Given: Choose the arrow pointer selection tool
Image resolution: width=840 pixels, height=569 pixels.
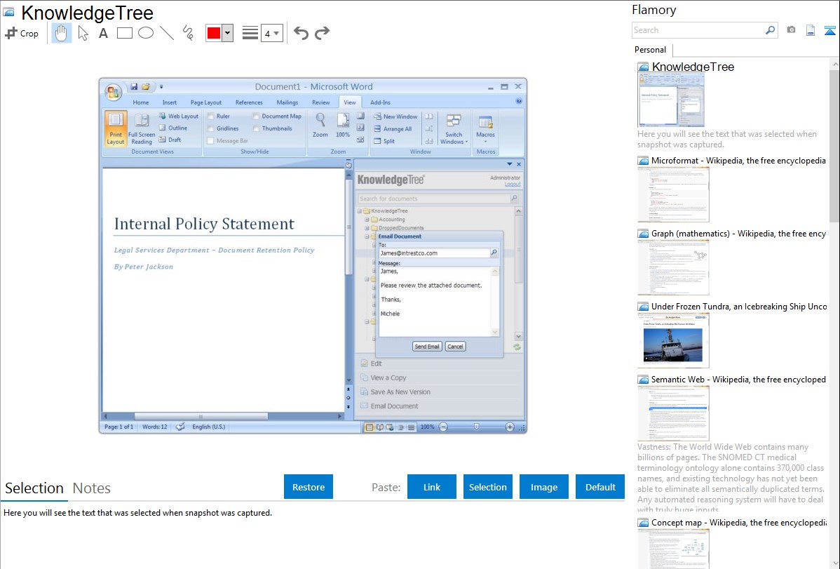Looking at the screenshot, I should 83,33.
